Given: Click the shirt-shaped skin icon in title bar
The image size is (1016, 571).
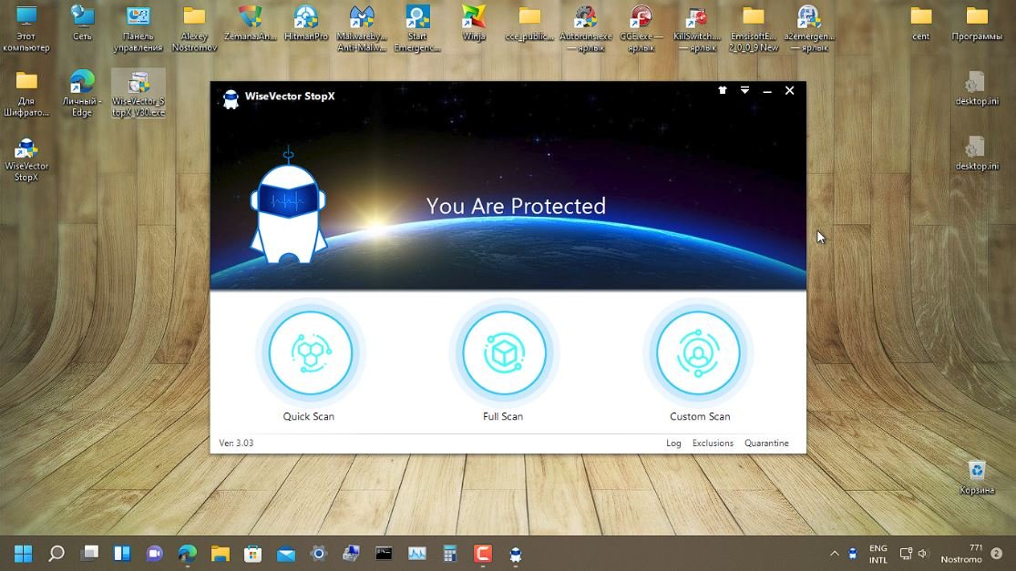Looking at the screenshot, I should 723,91.
